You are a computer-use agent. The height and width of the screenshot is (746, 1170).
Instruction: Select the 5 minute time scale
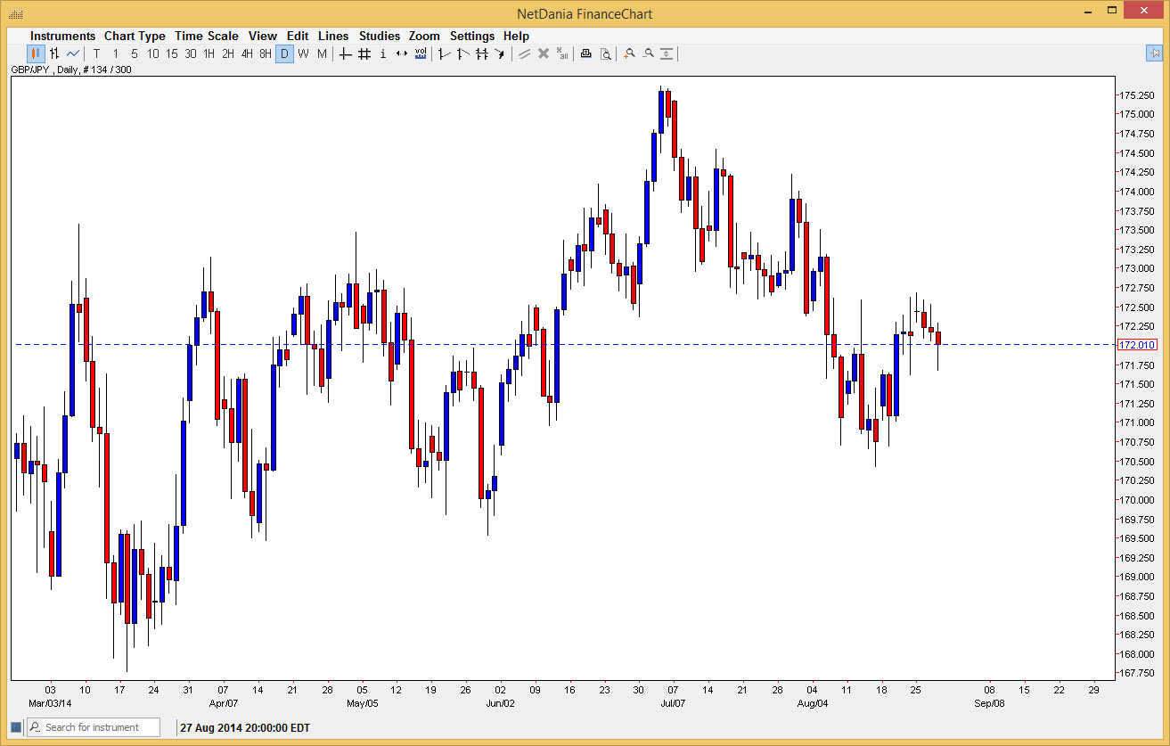click(x=134, y=54)
